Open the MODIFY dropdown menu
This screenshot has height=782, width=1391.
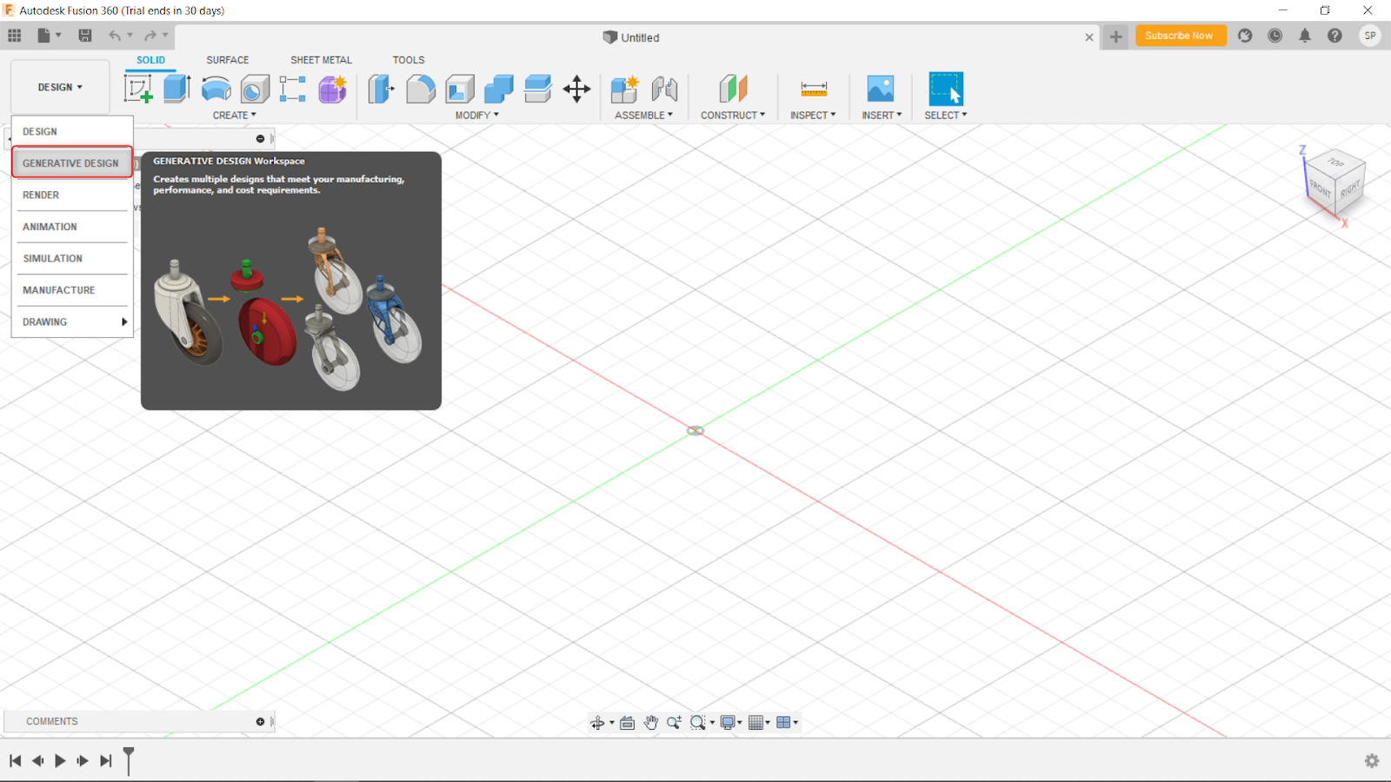477,115
